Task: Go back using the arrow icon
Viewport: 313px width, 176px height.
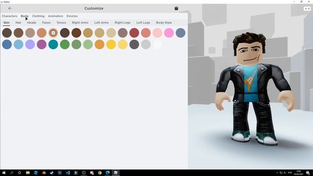Action: click(10, 8)
